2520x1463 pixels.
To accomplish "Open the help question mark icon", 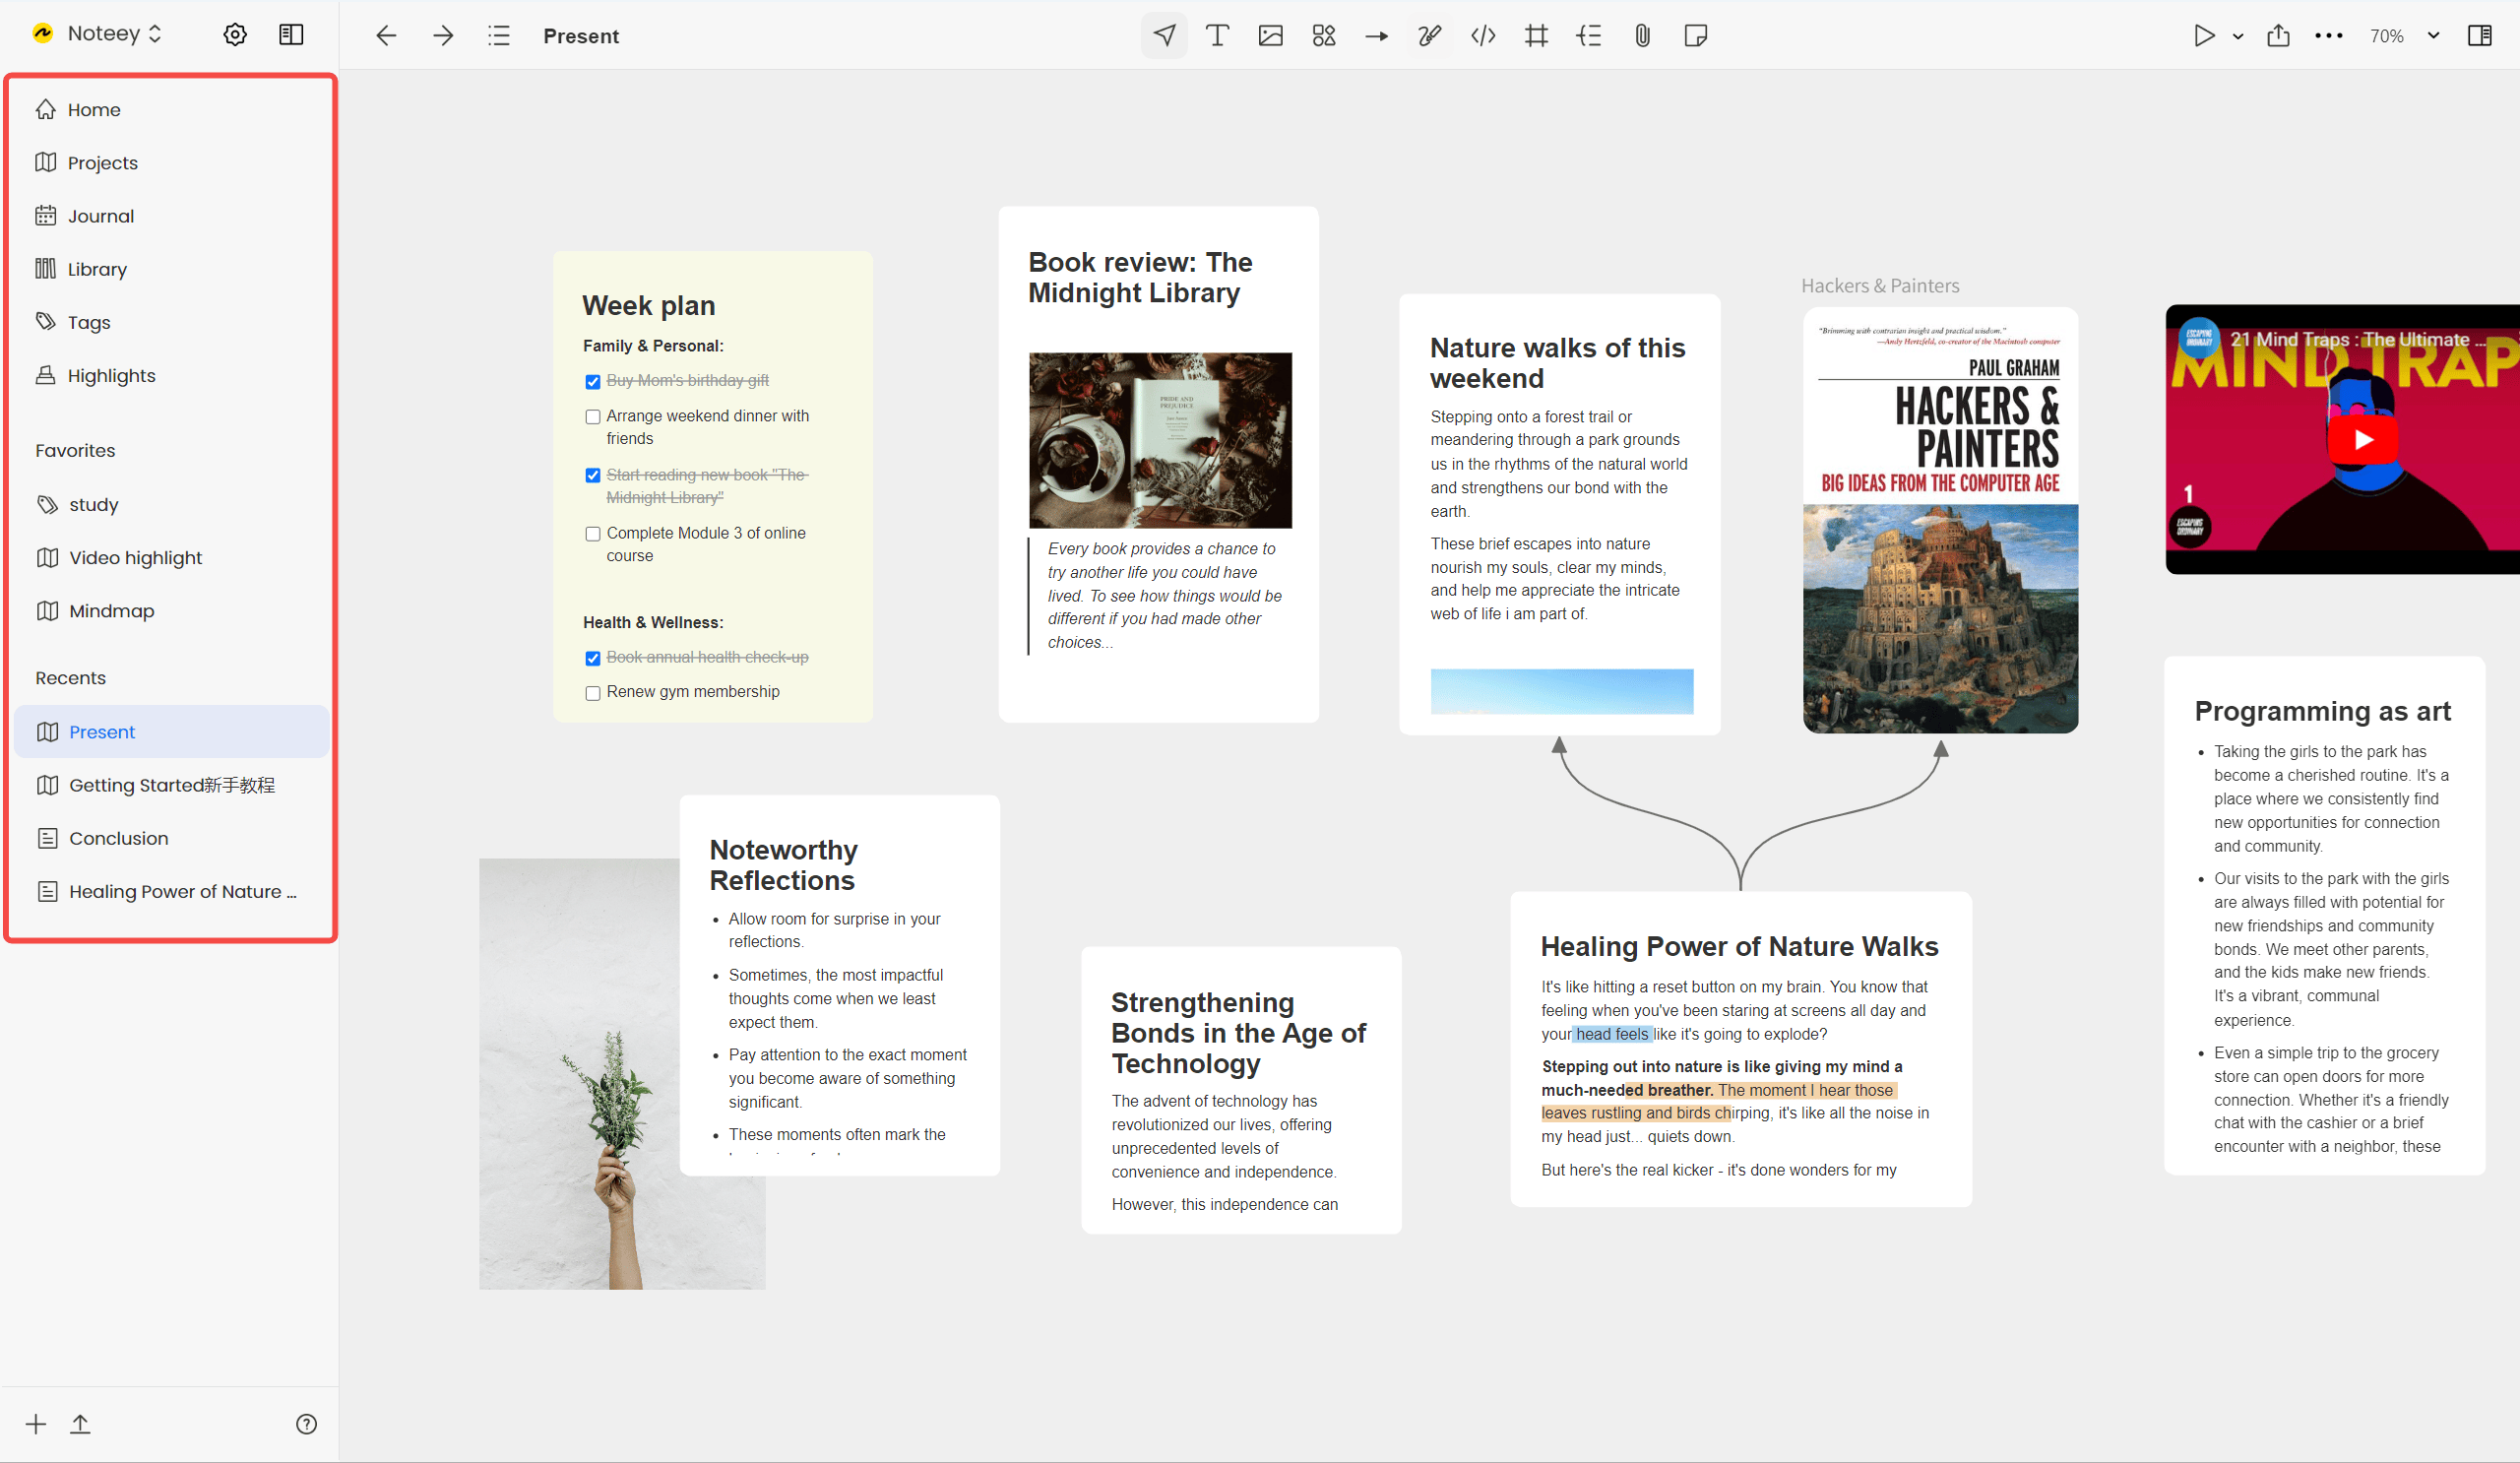I will click(307, 1424).
